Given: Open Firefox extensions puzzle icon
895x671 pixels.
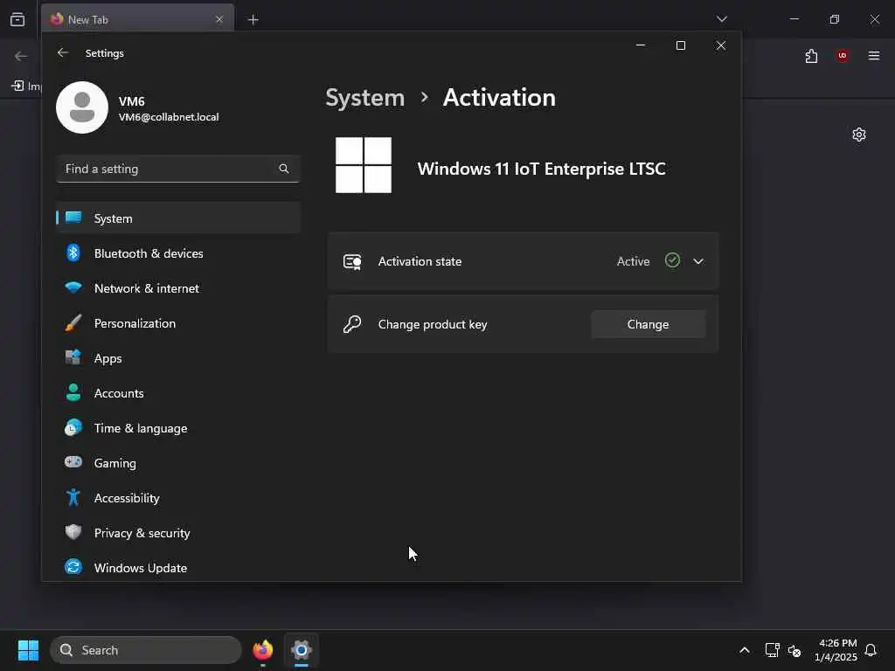Looking at the screenshot, I should [x=811, y=56].
